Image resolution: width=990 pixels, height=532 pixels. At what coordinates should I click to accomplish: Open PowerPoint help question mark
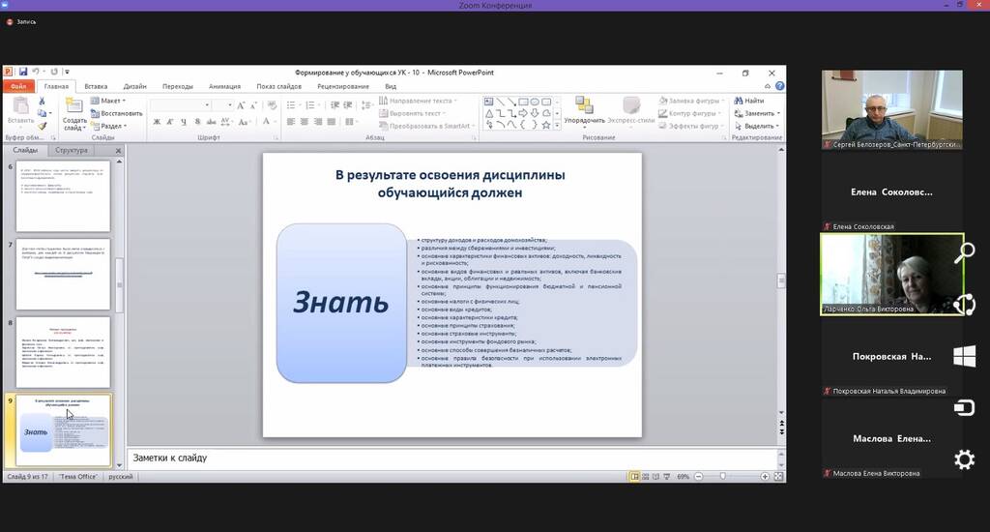coord(780,86)
